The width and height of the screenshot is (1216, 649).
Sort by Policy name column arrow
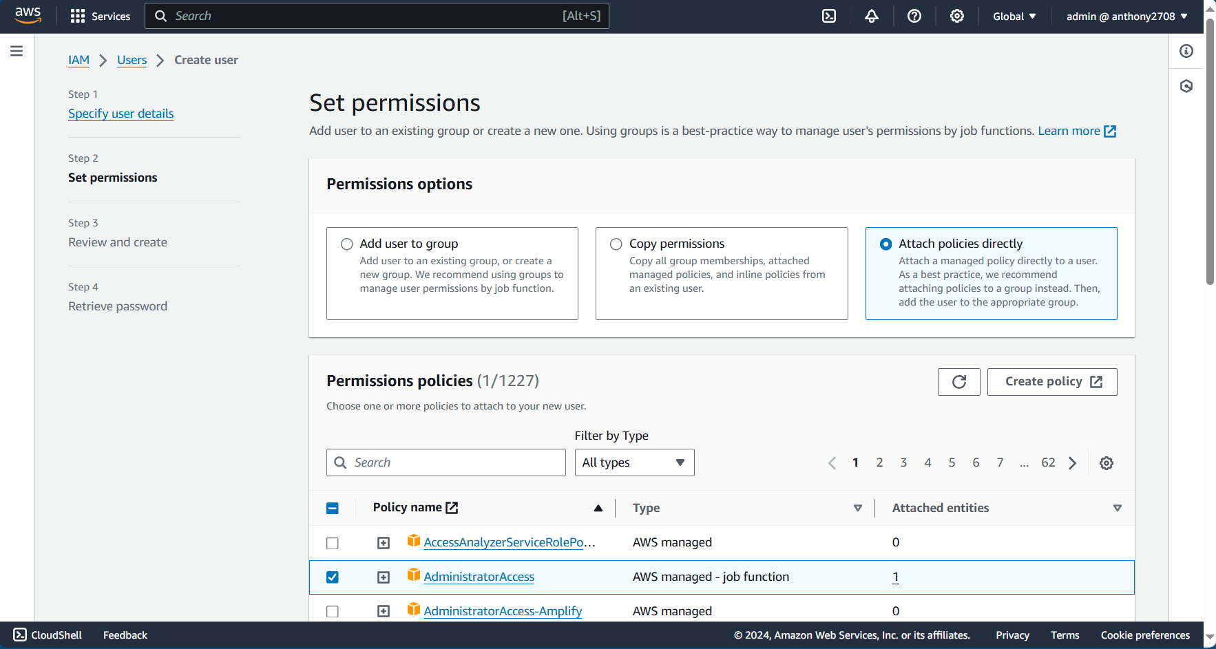[x=598, y=508]
